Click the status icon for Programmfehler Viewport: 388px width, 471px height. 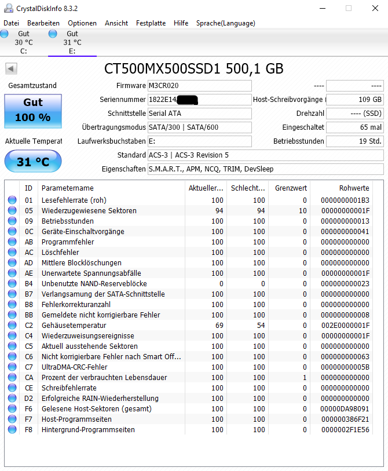pos(12,242)
